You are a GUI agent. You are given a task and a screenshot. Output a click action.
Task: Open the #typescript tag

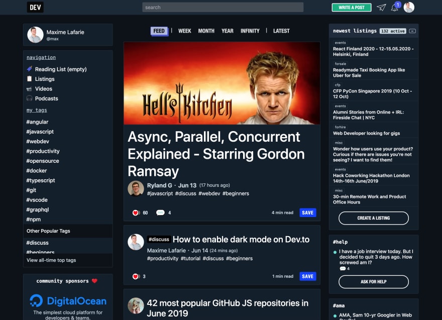(x=41, y=180)
